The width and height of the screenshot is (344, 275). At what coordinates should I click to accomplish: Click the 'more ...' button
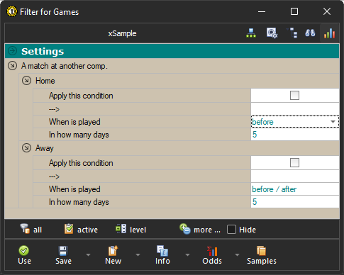[200, 230]
